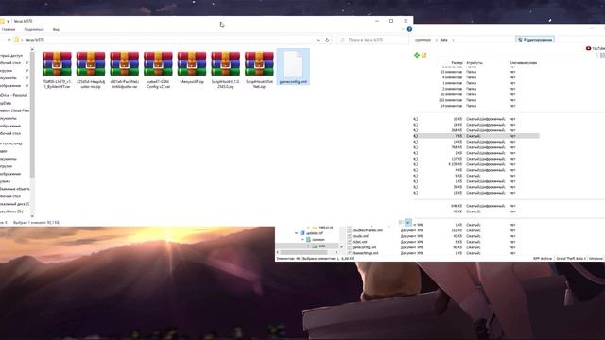Sort OpenIV list by Ключевые слова column
Image resolution: width=605 pixels, height=340 pixels.
(523, 63)
